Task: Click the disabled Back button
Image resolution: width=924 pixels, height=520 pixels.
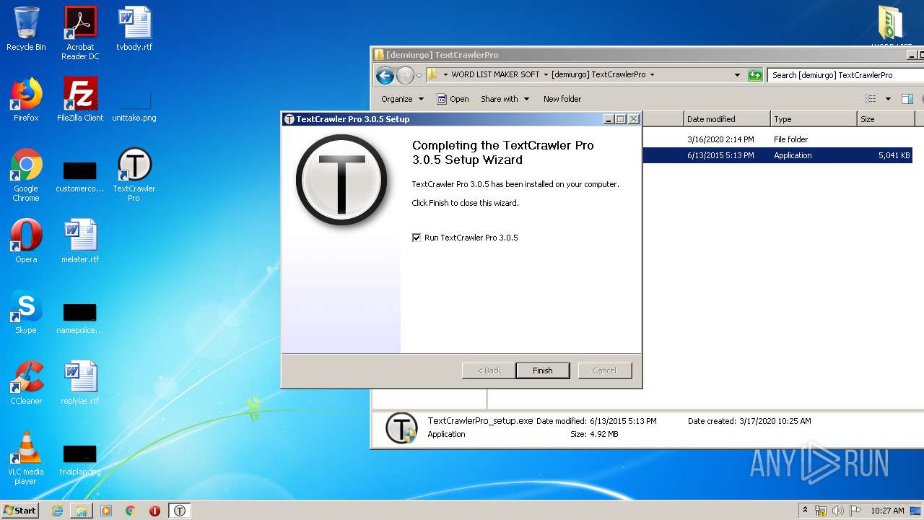Action: point(489,370)
